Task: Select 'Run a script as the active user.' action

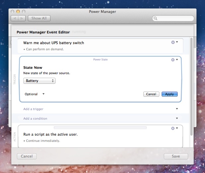Action: (x=50, y=134)
